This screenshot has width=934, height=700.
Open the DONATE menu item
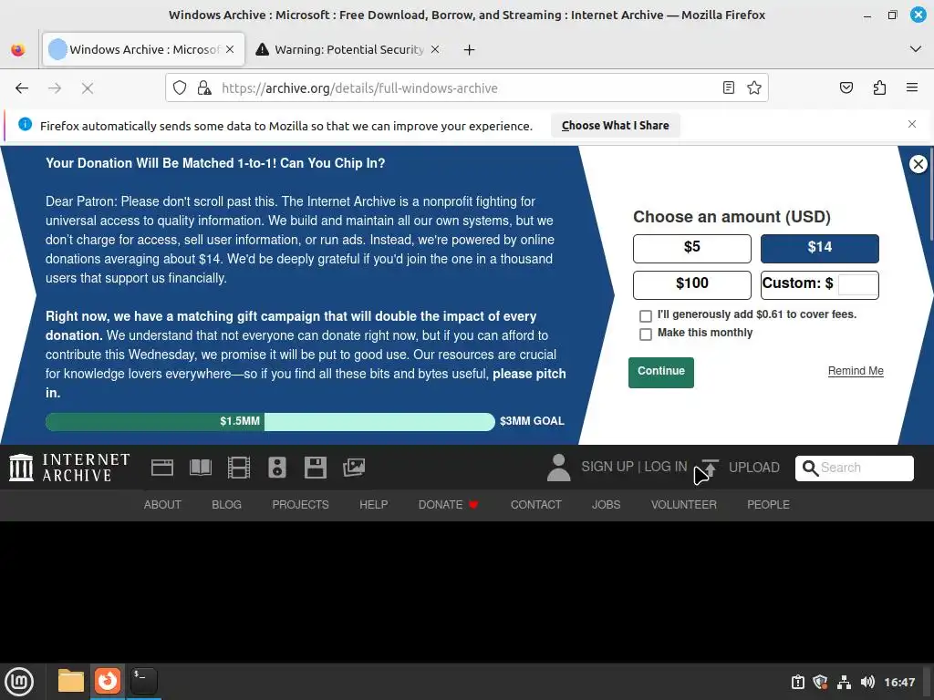[x=448, y=505]
